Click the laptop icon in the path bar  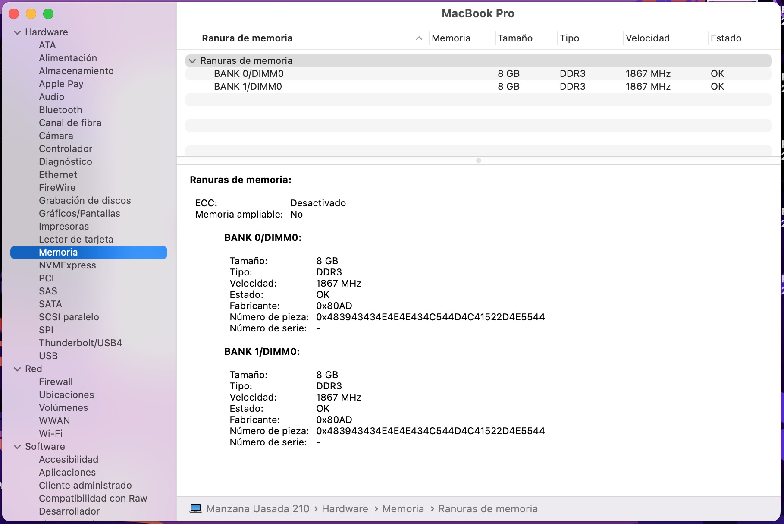(x=196, y=508)
